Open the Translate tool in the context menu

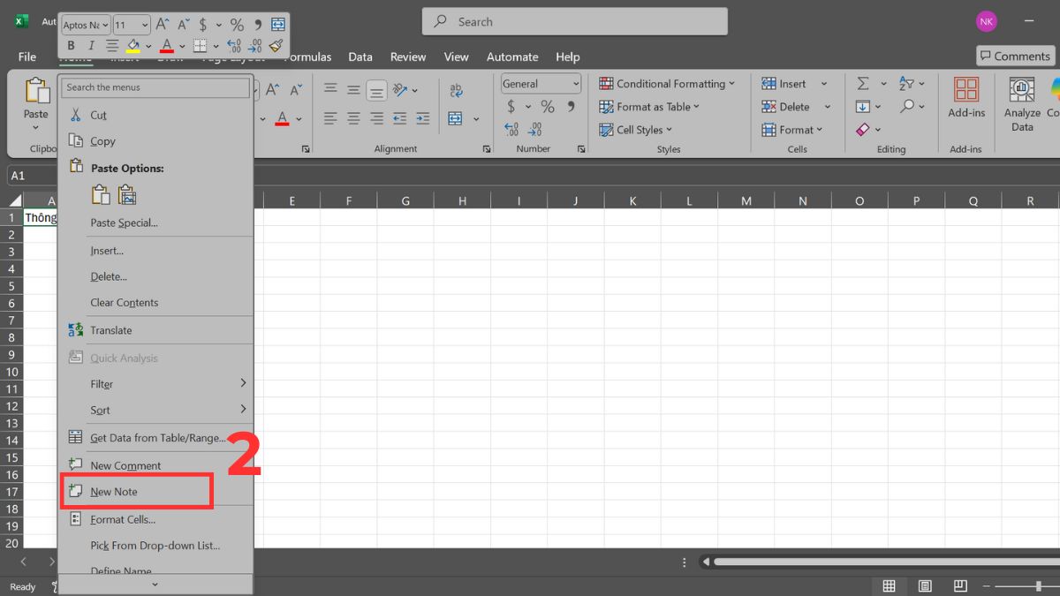pyautogui.click(x=111, y=329)
